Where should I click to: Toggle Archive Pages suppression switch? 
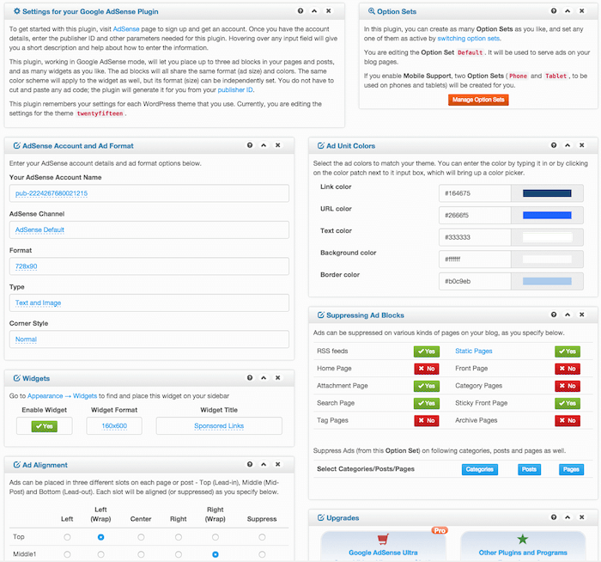568,421
